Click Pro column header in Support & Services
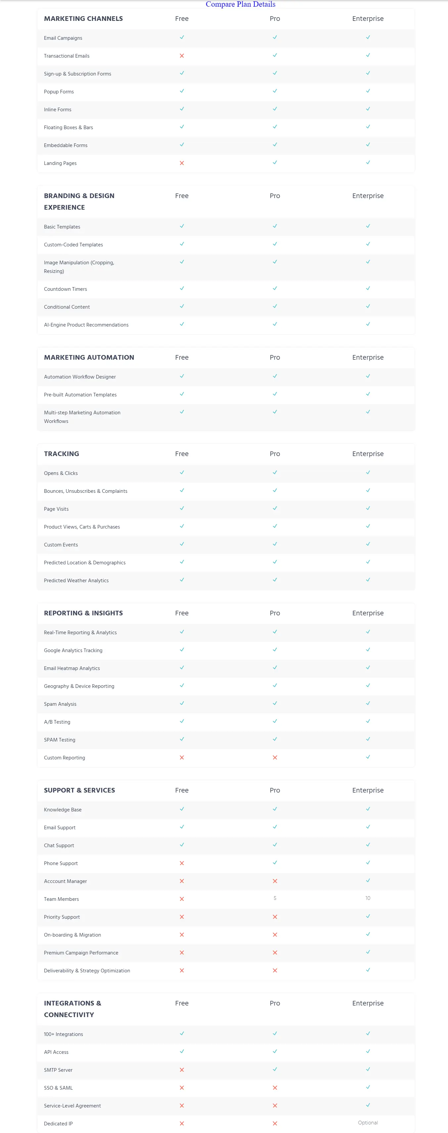Image resolution: width=448 pixels, height=1133 pixels. pos(275,790)
